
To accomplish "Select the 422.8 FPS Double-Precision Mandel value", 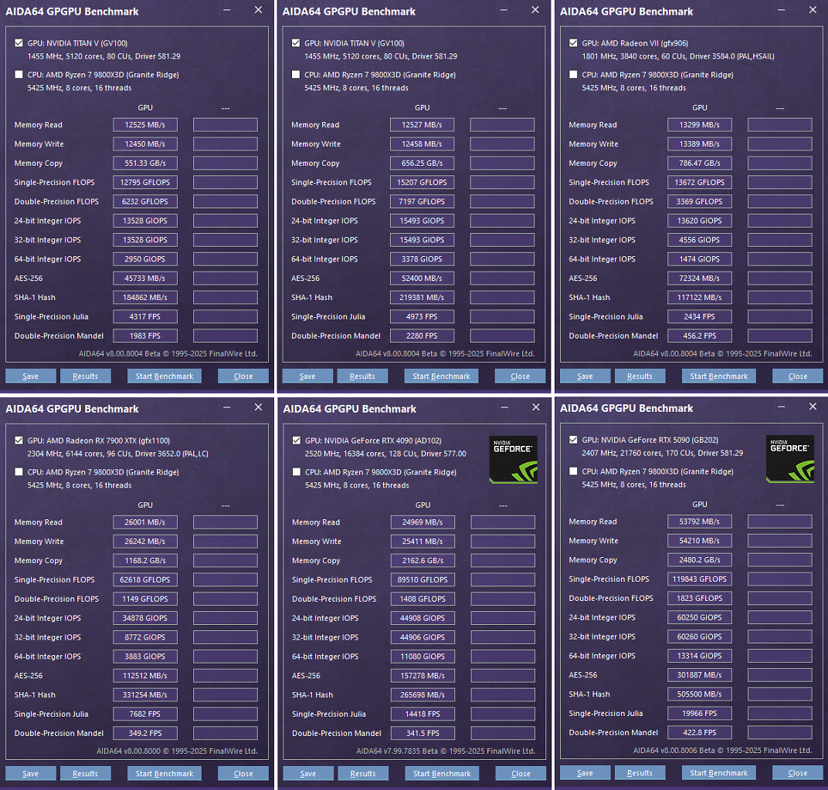I will click(x=700, y=732).
